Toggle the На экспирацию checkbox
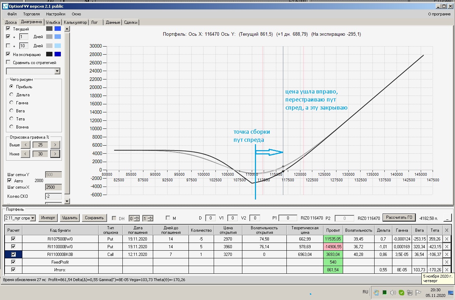 coord(8,54)
